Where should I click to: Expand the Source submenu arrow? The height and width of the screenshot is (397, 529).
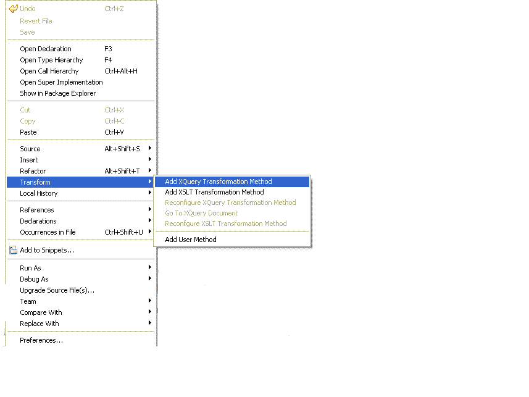pos(150,148)
